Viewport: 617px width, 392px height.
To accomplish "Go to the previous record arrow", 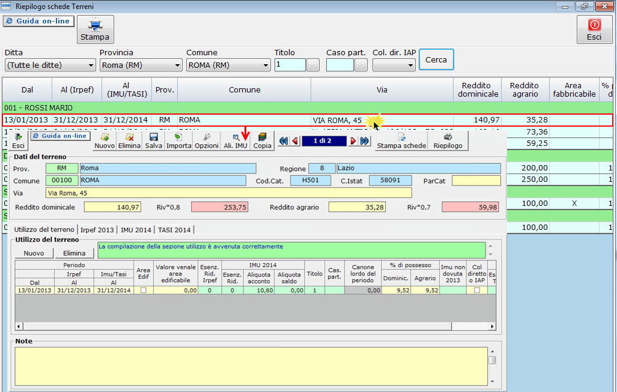I will tap(295, 140).
